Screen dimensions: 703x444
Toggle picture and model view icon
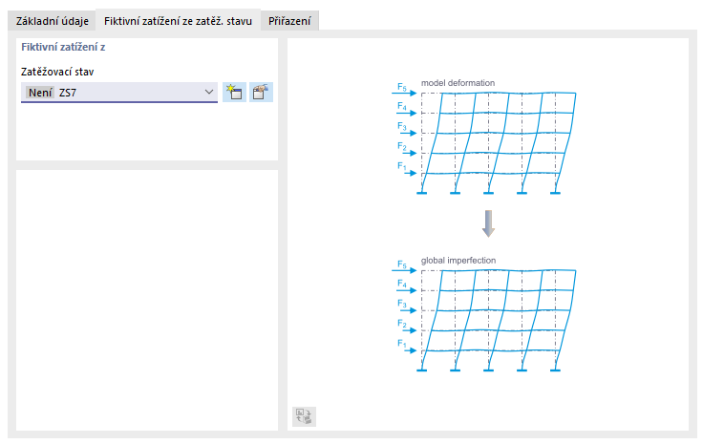pos(304,416)
